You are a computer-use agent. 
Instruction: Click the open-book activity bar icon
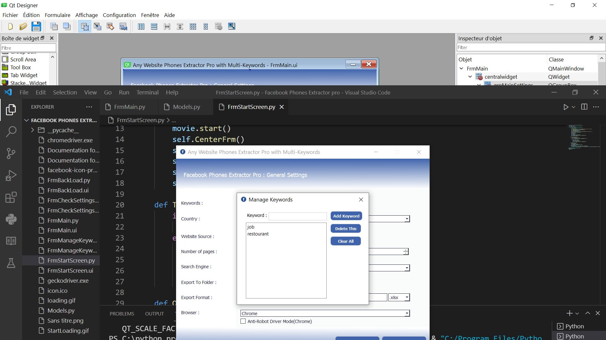pyautogui.click(x=11, y=241)
